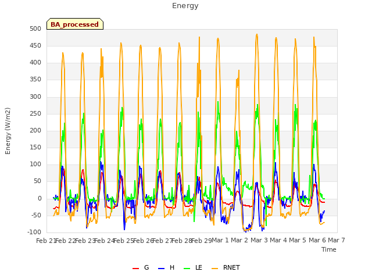Click the Feb 25 x-axis date label
This screenshot has height=279, width=372.
tap(124, 241)
